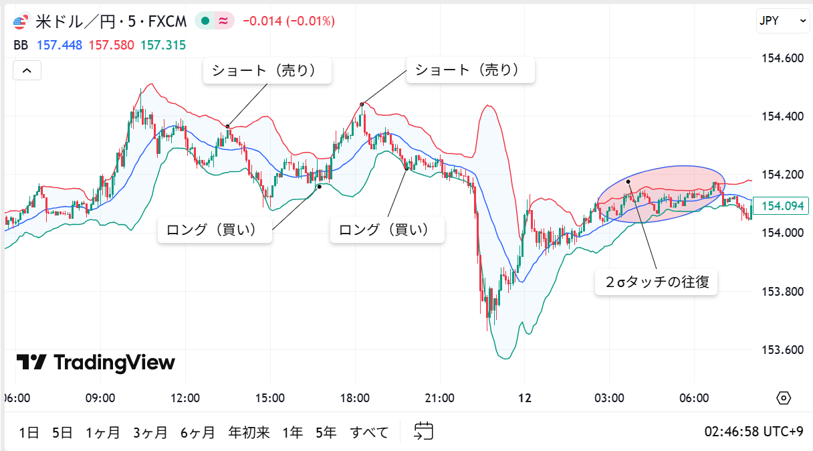Collapse the indicator panel with the chevron
Image resolution: width=813 pixels, height=451 pixels.
(x=26, y=70)
